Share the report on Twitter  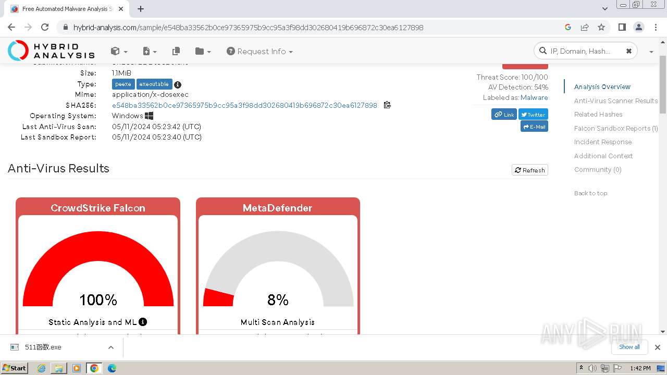(x=533, y=115)
